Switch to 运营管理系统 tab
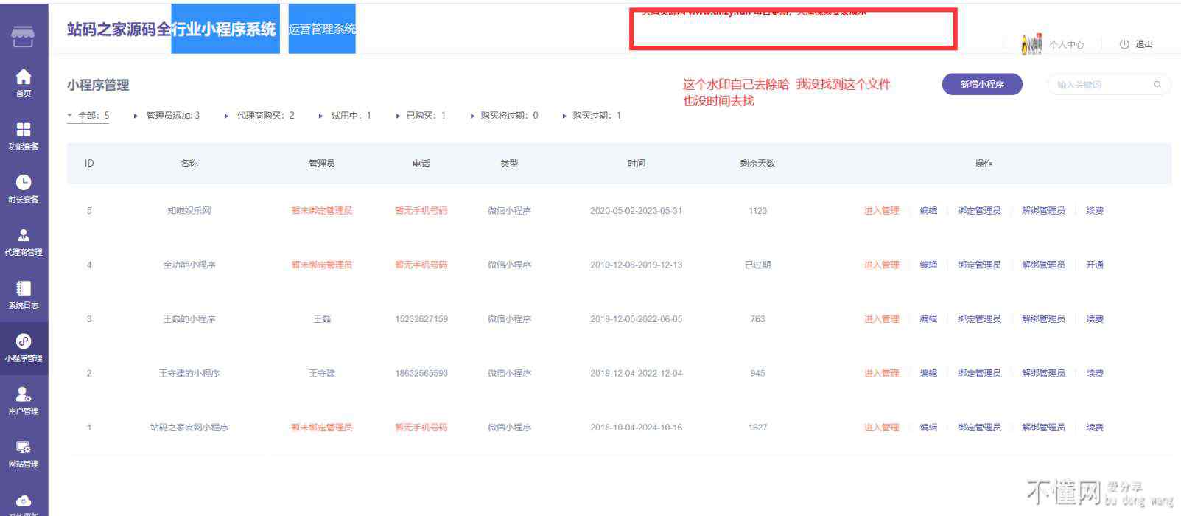 (322, 29)
